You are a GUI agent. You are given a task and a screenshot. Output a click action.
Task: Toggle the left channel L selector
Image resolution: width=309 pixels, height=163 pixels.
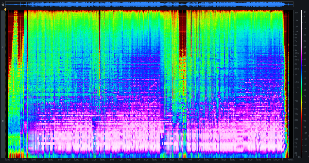[3, 47]
